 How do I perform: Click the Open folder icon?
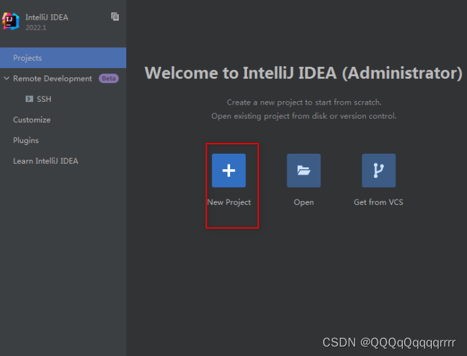click(304, 171)
